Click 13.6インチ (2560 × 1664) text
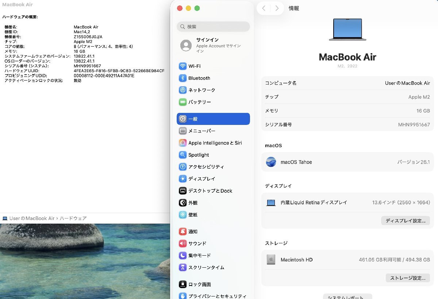 (401, 202)
